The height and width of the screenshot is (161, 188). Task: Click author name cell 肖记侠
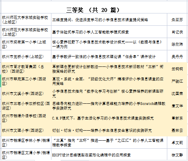click(177, 32)
